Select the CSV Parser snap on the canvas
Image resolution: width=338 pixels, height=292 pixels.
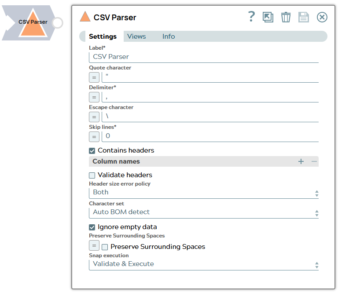33,23
